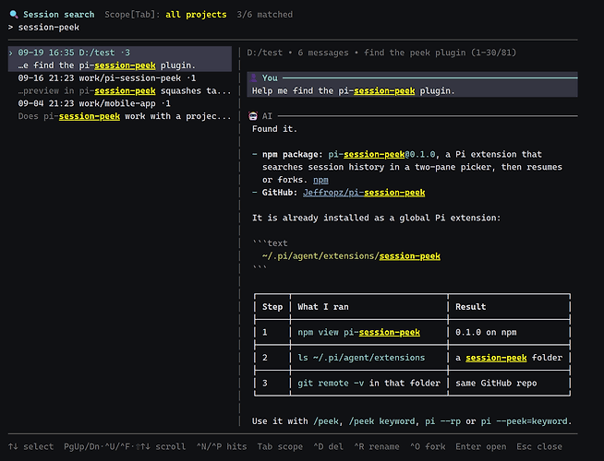The image size is (604, 461).
Task: Click the 'ls ~/.pi/agent/extensions' table cell
Action: click(361, 358)
